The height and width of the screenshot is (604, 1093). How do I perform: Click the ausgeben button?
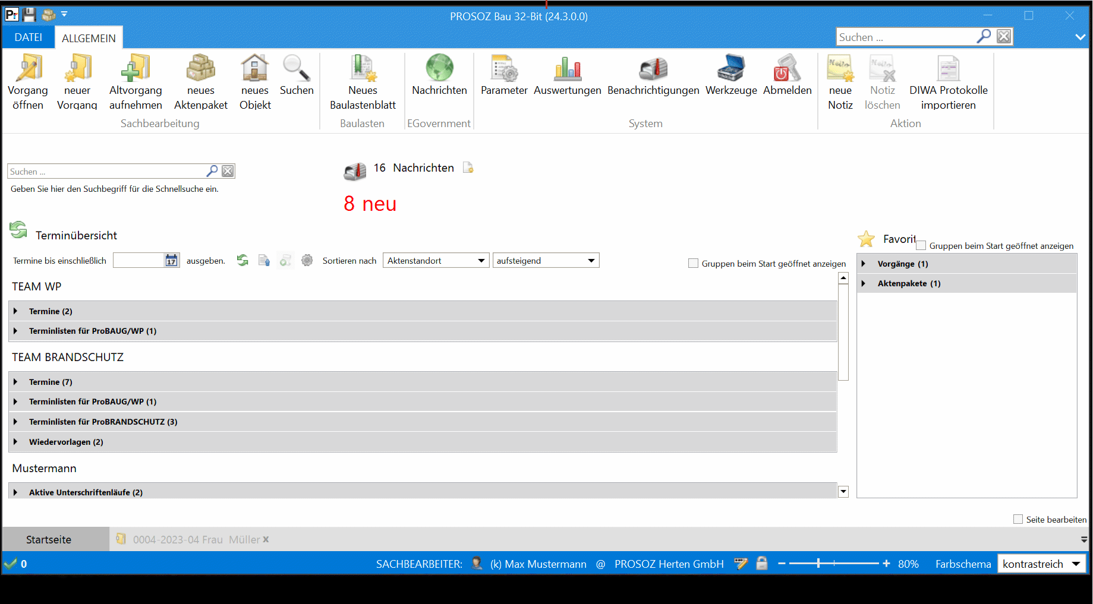[x=206, y=261]
